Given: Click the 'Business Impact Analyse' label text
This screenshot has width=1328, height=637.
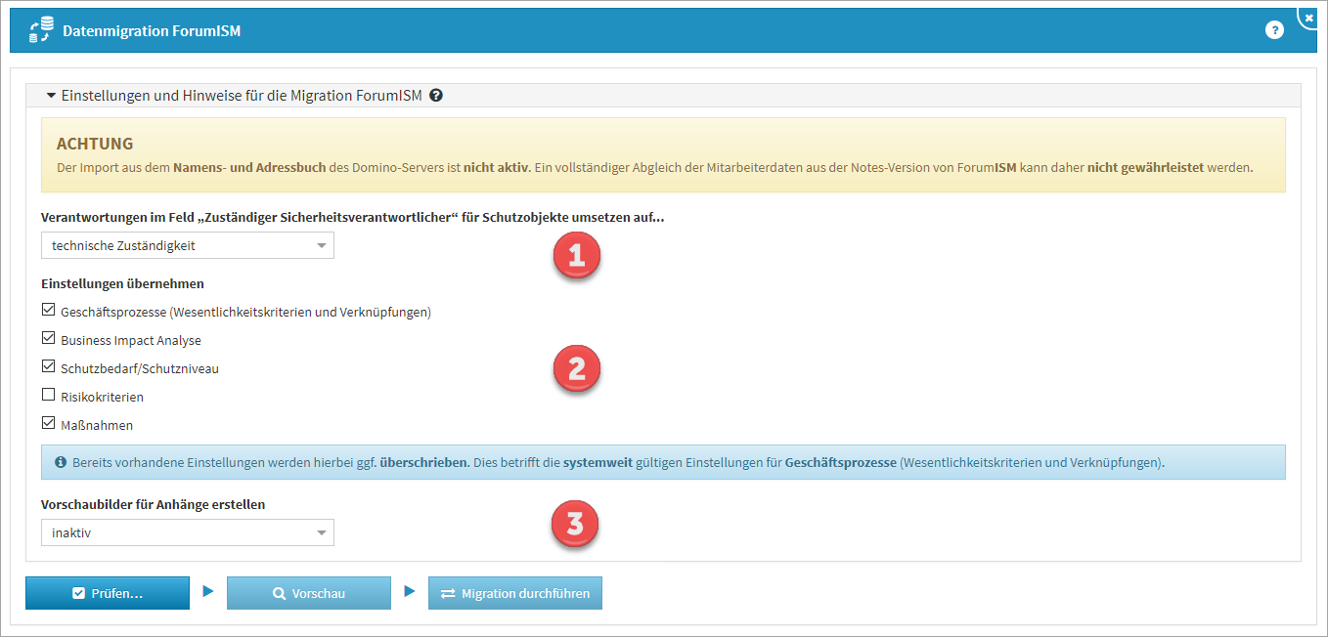Looking at the screenshot, I should (x=131, y=341).
